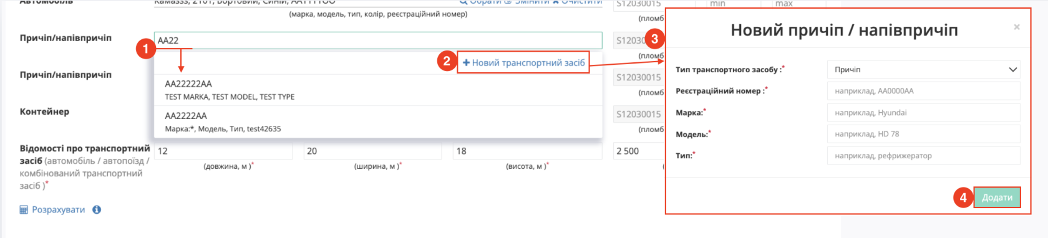
Task: Select suggestion AA22222AA from the list
Action: (378, 90)
